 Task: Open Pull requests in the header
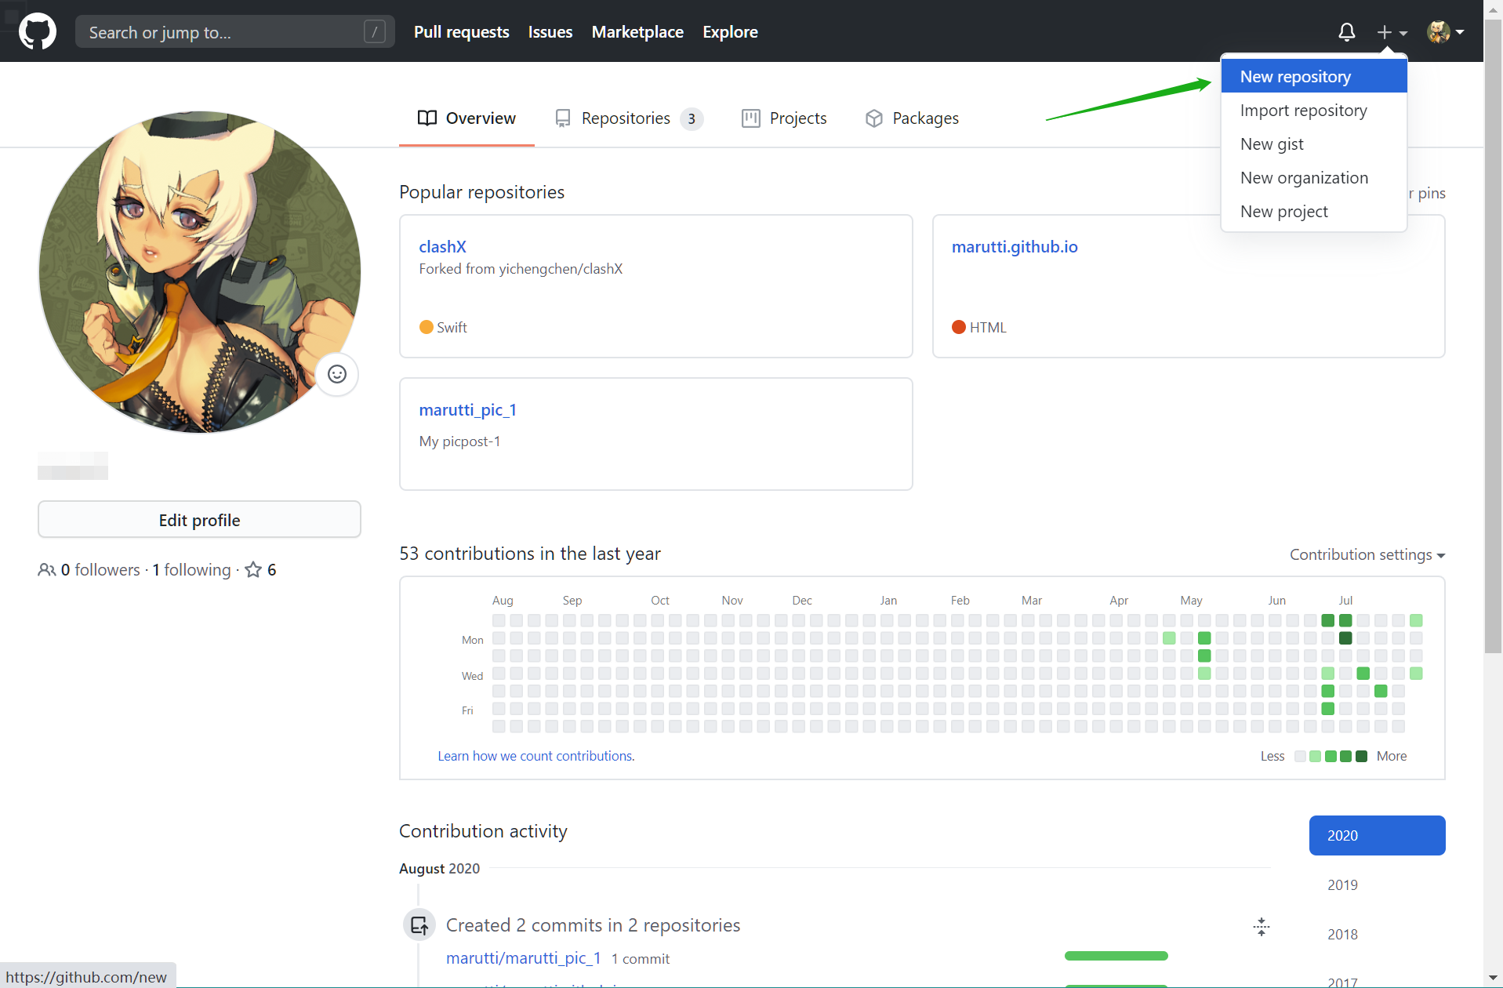pos(462,32)
